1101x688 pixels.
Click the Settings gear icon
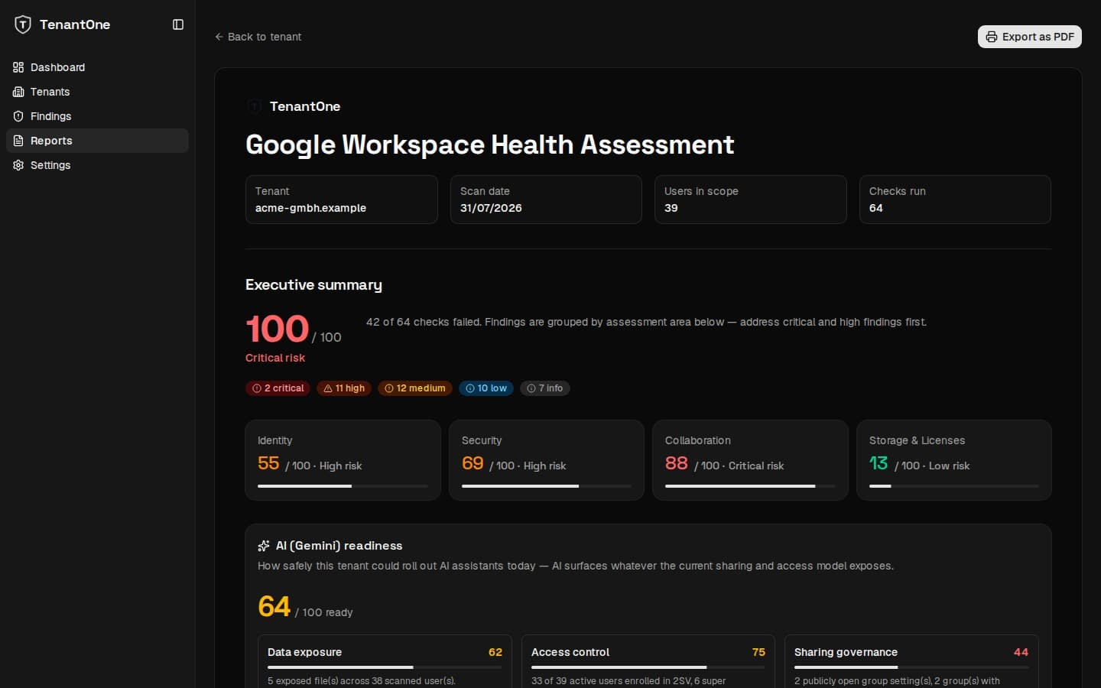[18, 165]
